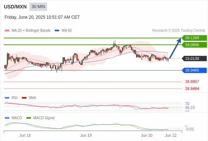Screen dimensions: 208x141
Task: Select the 19.1269 green resistance label
Action: click(x=194, y=38)
